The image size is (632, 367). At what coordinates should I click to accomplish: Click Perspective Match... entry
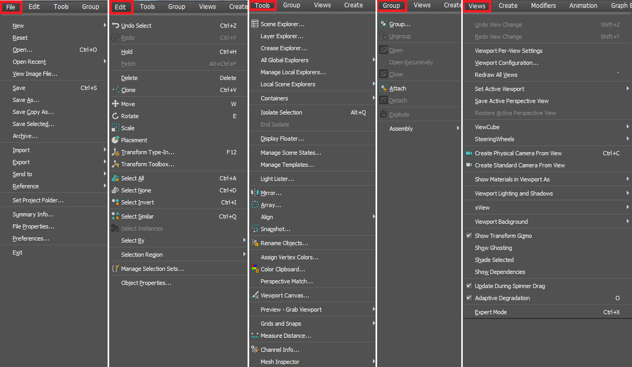click(x=287, y=281)
